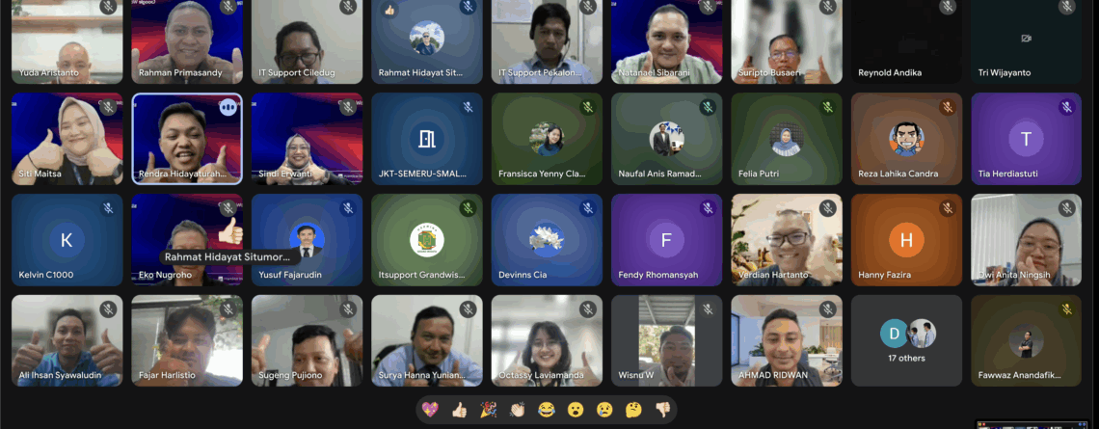Send the crying face emoji reaction
1099x429 pixels.
pyautogui.click(x=603, y=410)
